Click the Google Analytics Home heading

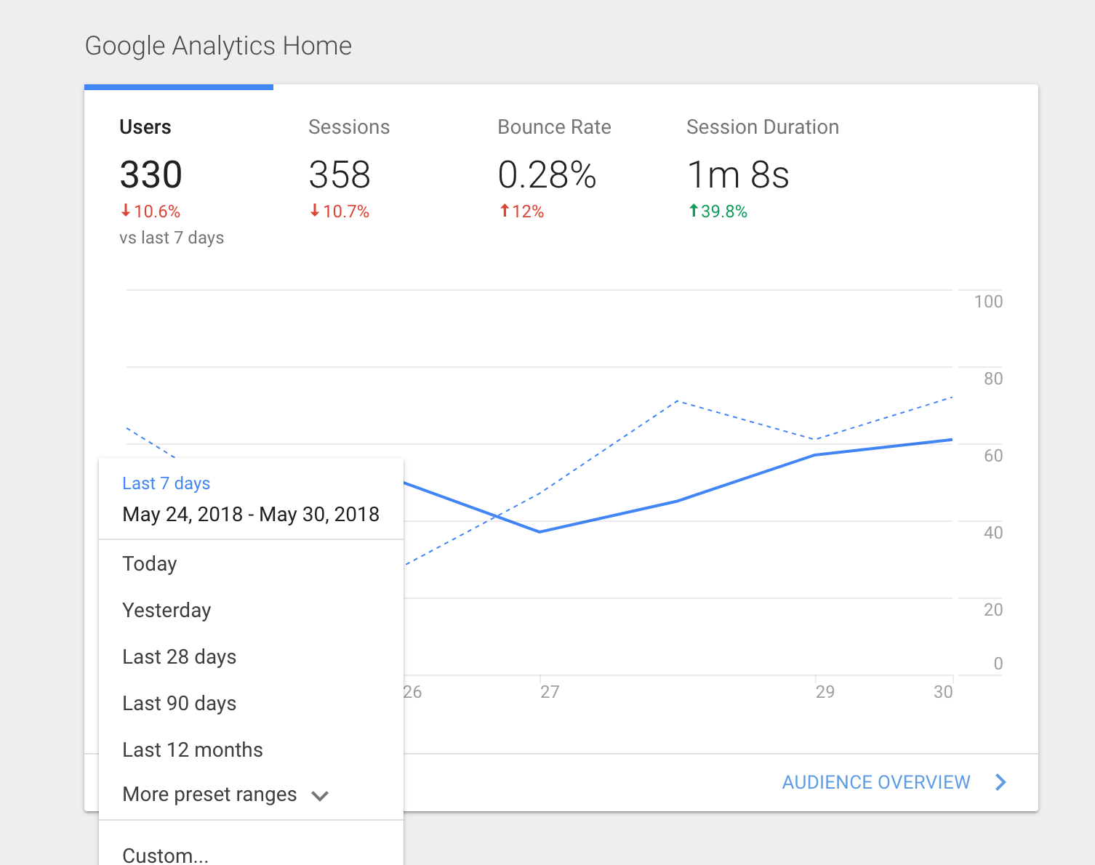click(218, 46)
